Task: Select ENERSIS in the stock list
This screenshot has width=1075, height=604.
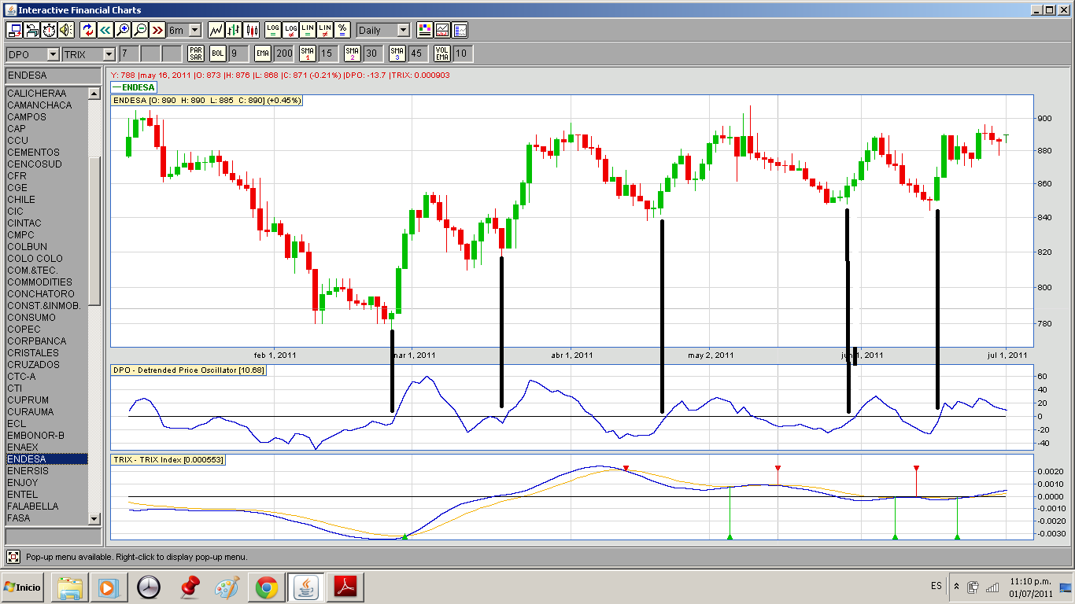Action: [46, 471]
